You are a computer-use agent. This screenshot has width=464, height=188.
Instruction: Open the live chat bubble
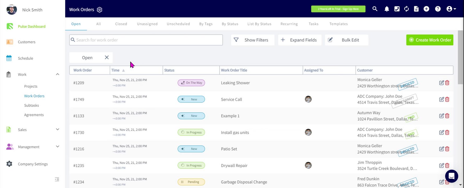click(x=451, y=176)
